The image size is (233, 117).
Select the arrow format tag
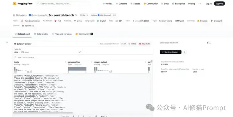click(78, 21)
